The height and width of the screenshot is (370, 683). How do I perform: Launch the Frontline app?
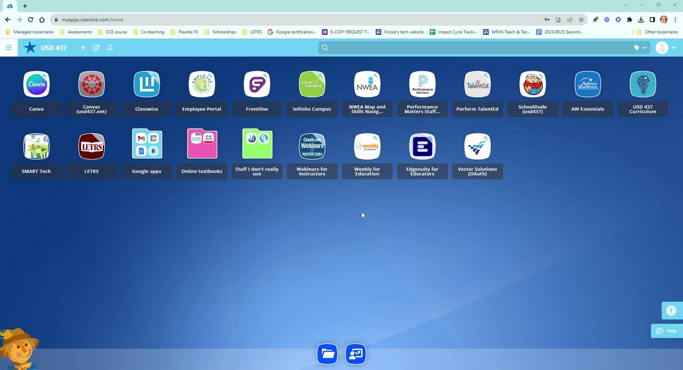click(257, 84)
